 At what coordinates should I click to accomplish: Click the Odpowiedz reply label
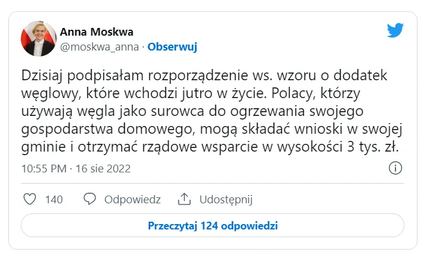(132, 200)
